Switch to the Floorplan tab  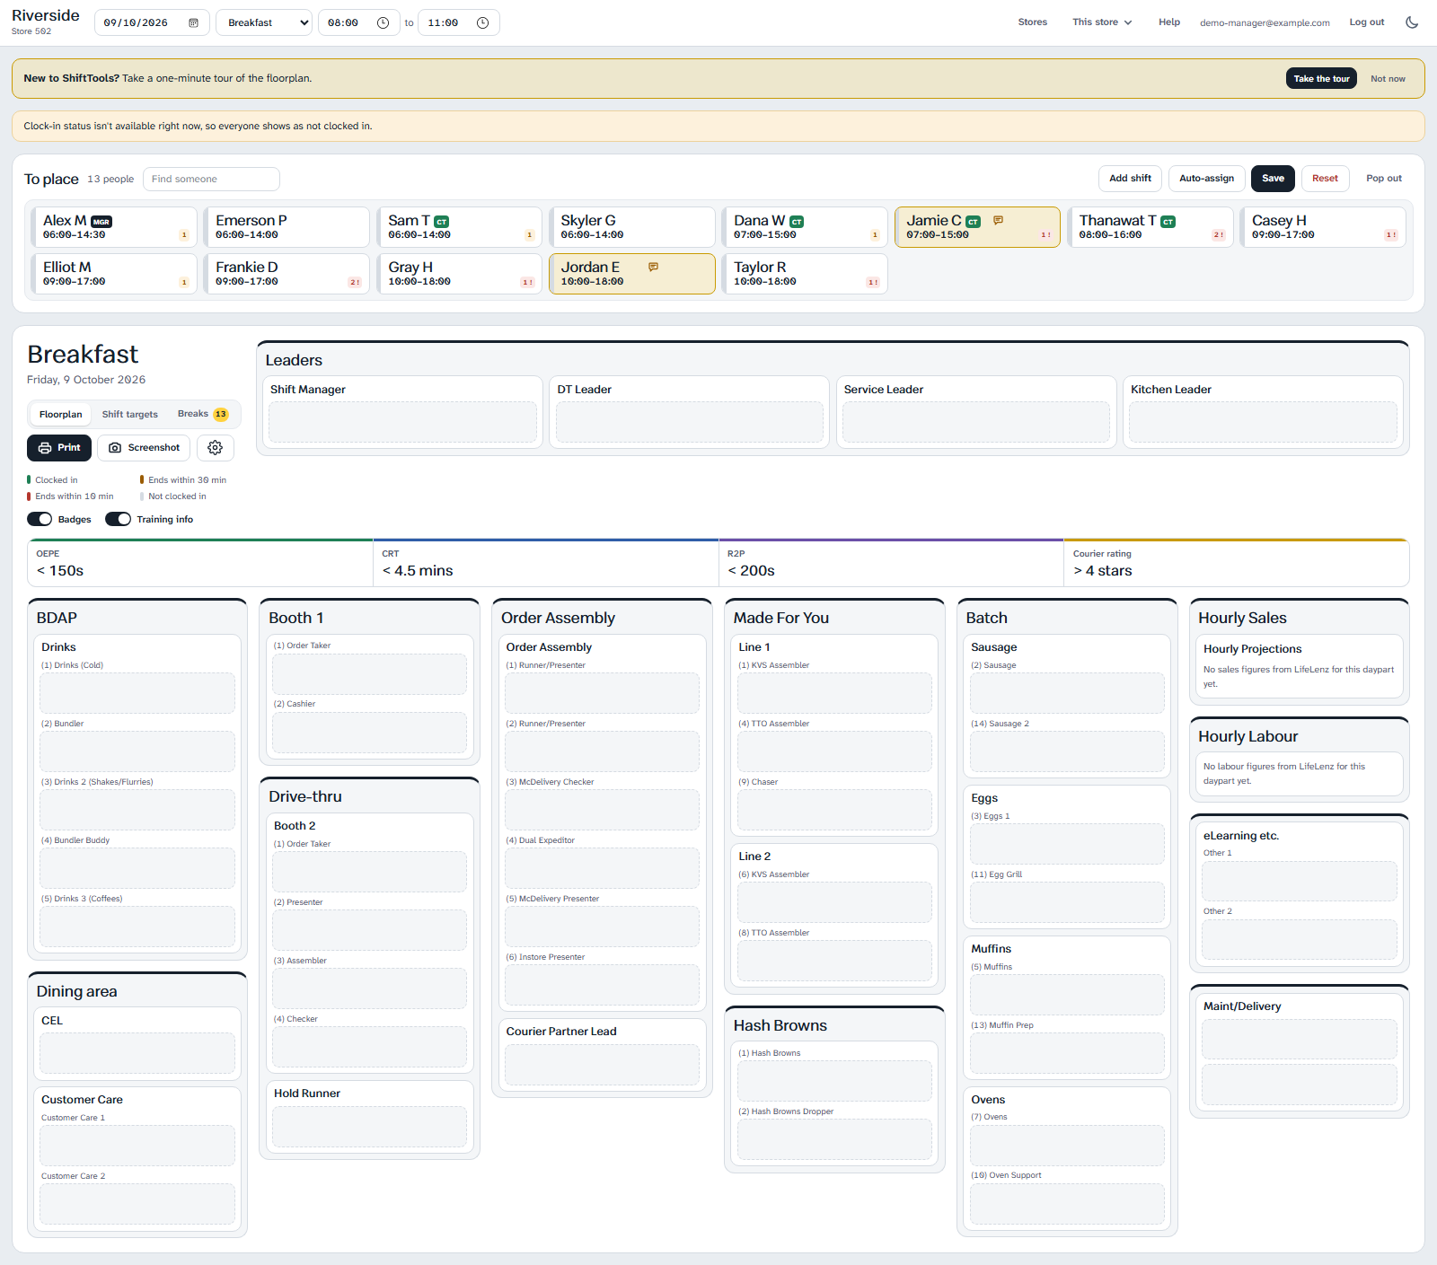click(x=61, y=414)
